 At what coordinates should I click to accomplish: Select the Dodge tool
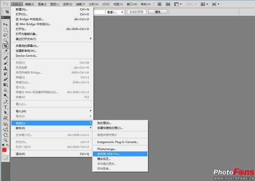point(6,95)
